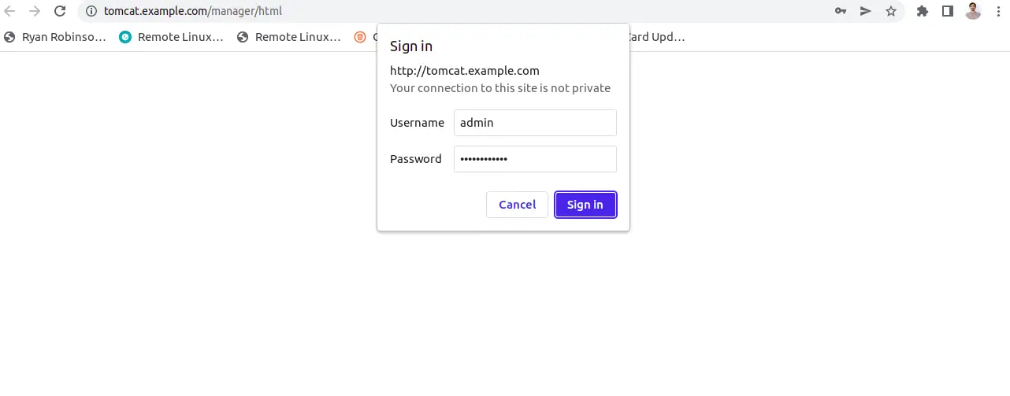This screenshot has height=396, width=1010.
Task: Open the first Remote Linux… bookmark
Action: pos(172,37)
